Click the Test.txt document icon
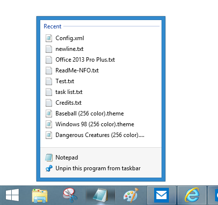 pyautogui.click(x=49, y=81)
